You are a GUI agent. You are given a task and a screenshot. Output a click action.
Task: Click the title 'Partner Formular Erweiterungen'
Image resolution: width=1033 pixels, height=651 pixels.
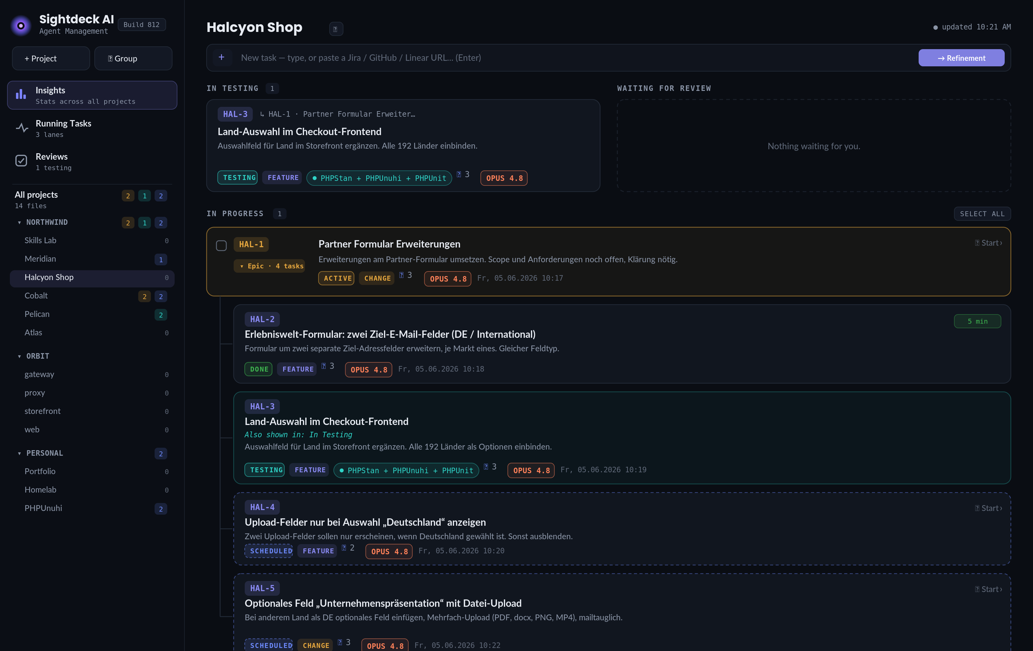click(x=389, y=244)
